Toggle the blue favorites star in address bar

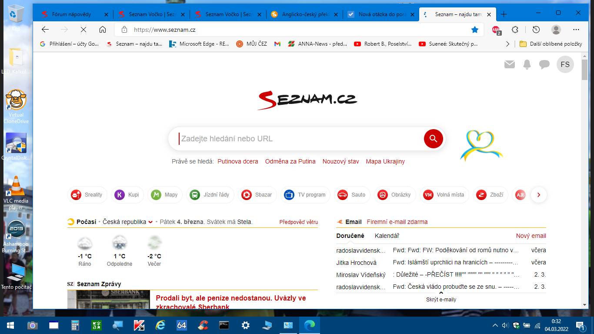click(x=475, y=30)
